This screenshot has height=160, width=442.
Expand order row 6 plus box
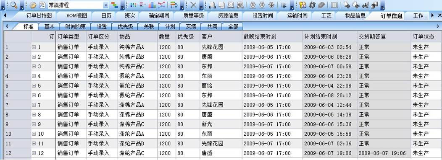click(34, 95)
